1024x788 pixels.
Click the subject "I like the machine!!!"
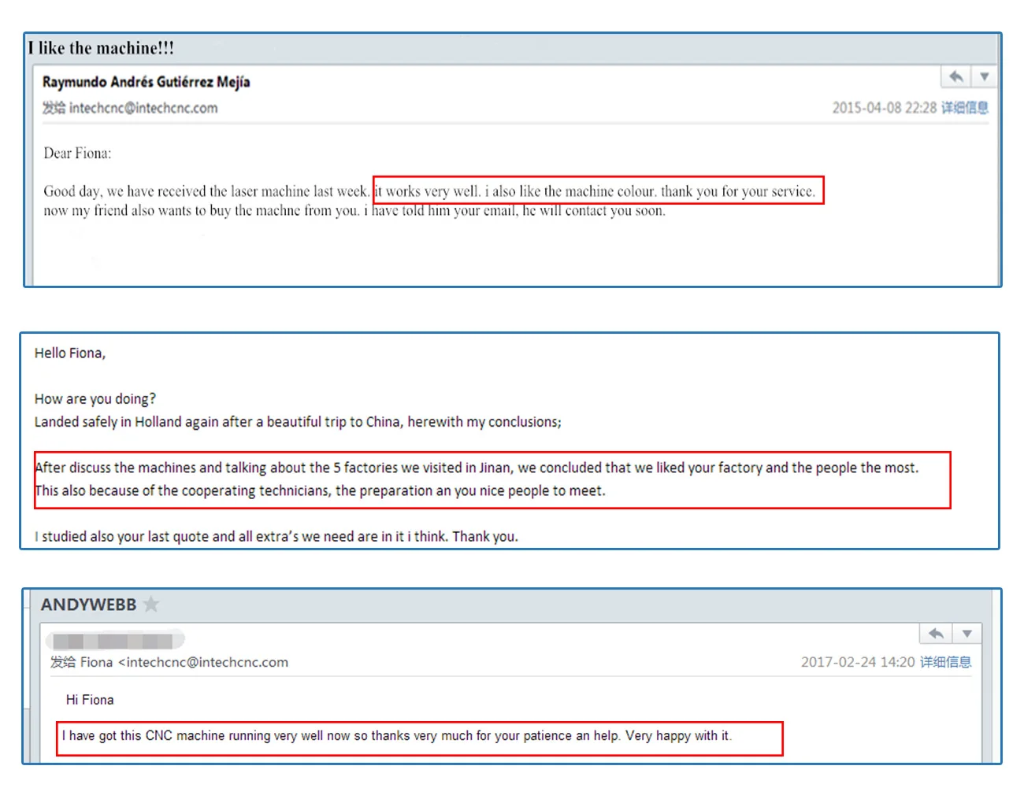(102, 48)
